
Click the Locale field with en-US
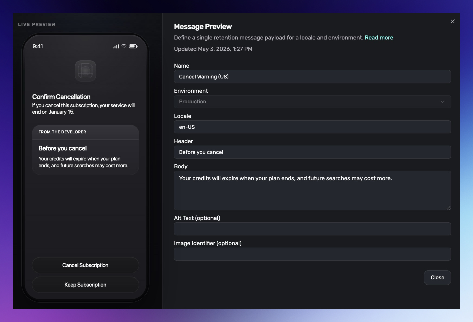point(312,127)
